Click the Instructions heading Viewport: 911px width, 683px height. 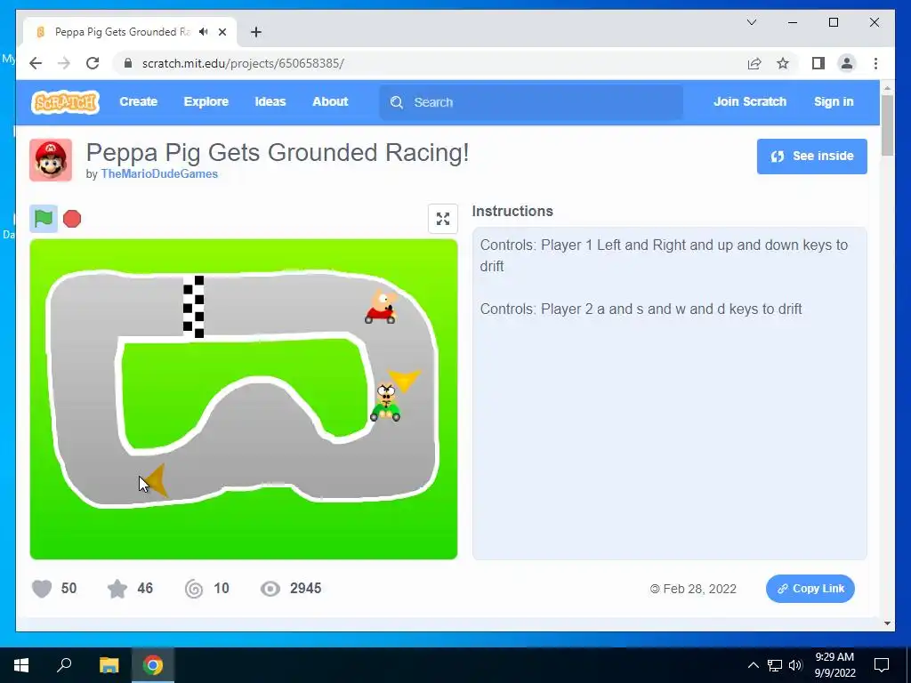pyautogui.click(x=512, y=212)
